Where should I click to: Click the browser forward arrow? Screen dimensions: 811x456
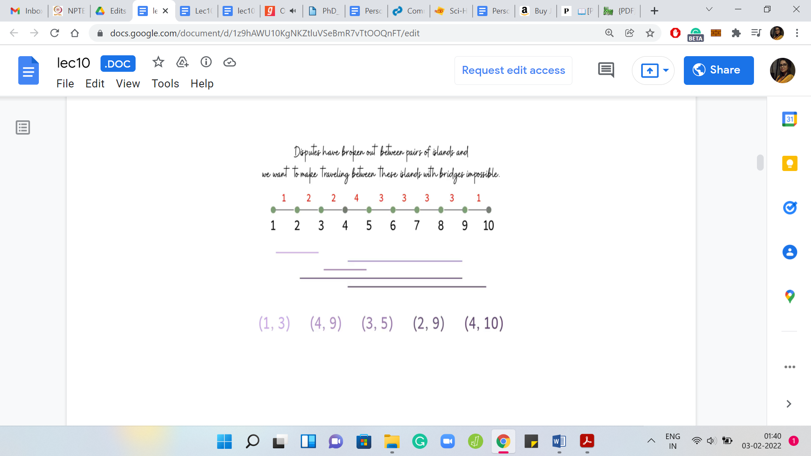pyautogui.click(x=34, y=33)
